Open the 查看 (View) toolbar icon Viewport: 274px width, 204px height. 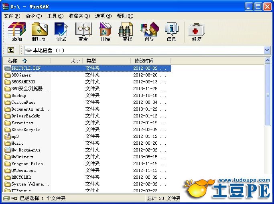(83, 32)
